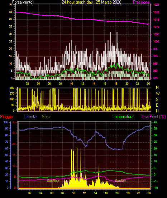The image size is (167, 198).
Task: Click the Dew Point (°C) legend
Action: point(153,117)
